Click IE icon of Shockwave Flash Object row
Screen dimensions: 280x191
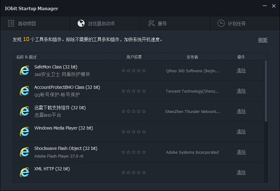(x=24, y=152)
